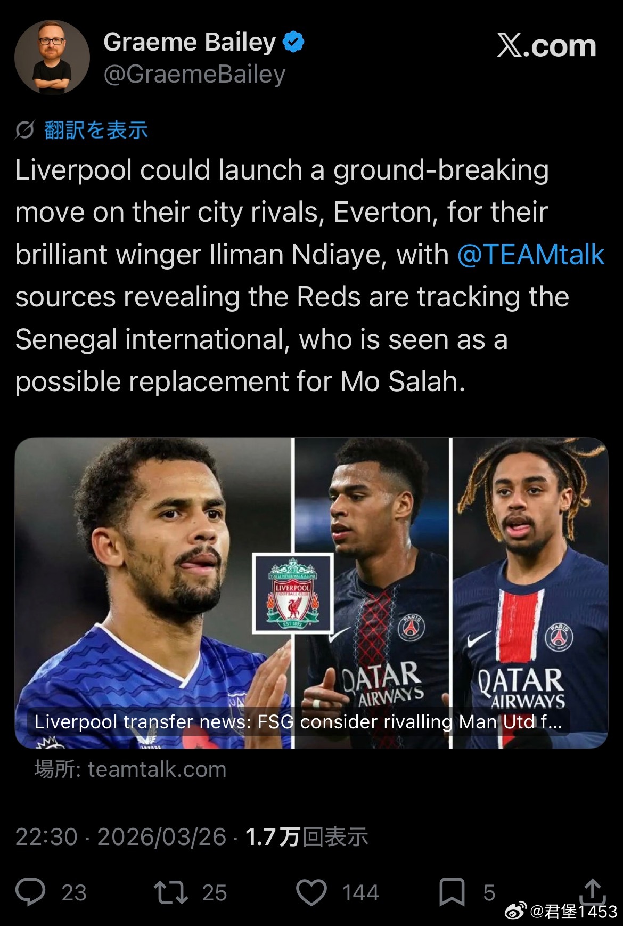Open the @GraemeBailey handle
This screenshot has height=926, width=623.
(x=194, y=75)
